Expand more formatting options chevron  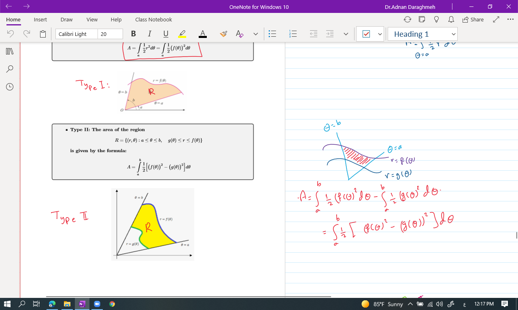[x=255, y=34]
